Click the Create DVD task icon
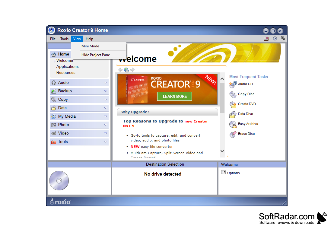This screenshot has width=334, height=232. (x=233, y=104)
